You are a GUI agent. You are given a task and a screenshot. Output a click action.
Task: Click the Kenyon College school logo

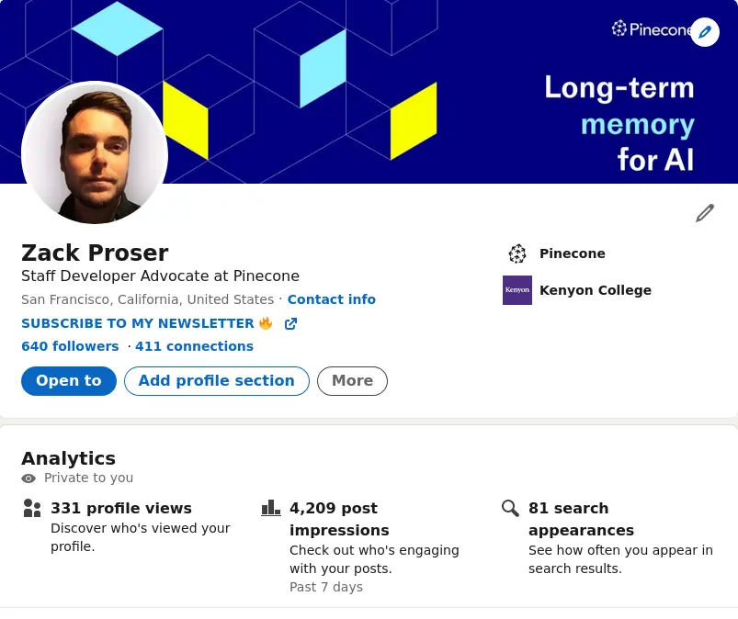517,290
